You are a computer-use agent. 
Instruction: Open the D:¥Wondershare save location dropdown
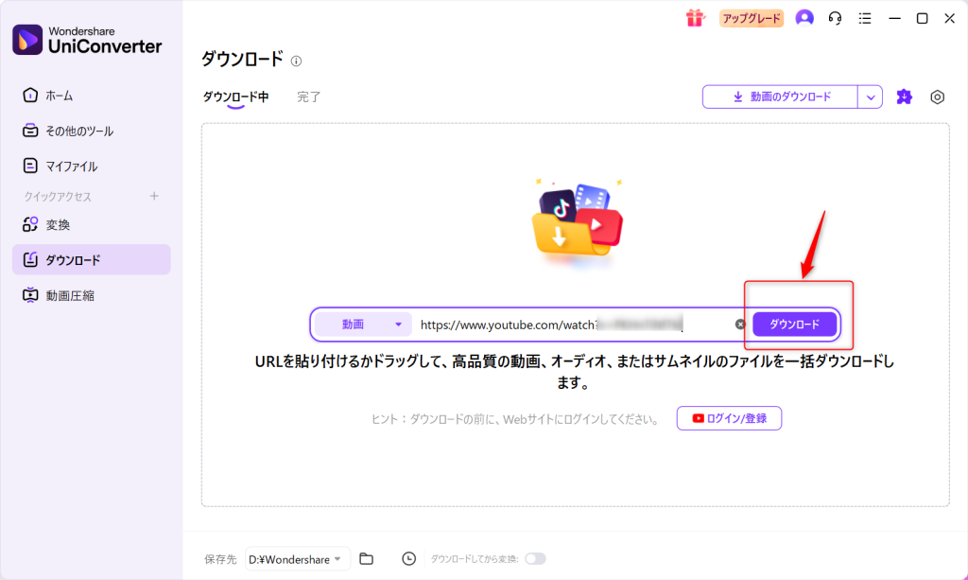[x=298, y=559]
